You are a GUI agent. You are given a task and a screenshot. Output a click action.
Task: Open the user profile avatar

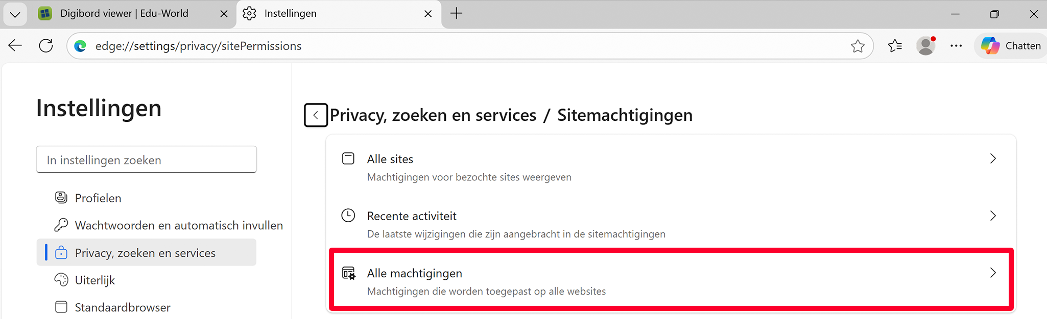pos(925,46)
